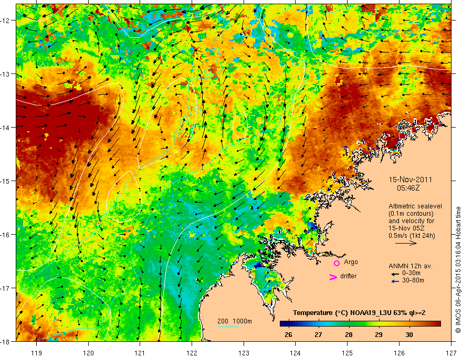Select the '15-Nov-2011' date text

410,180
